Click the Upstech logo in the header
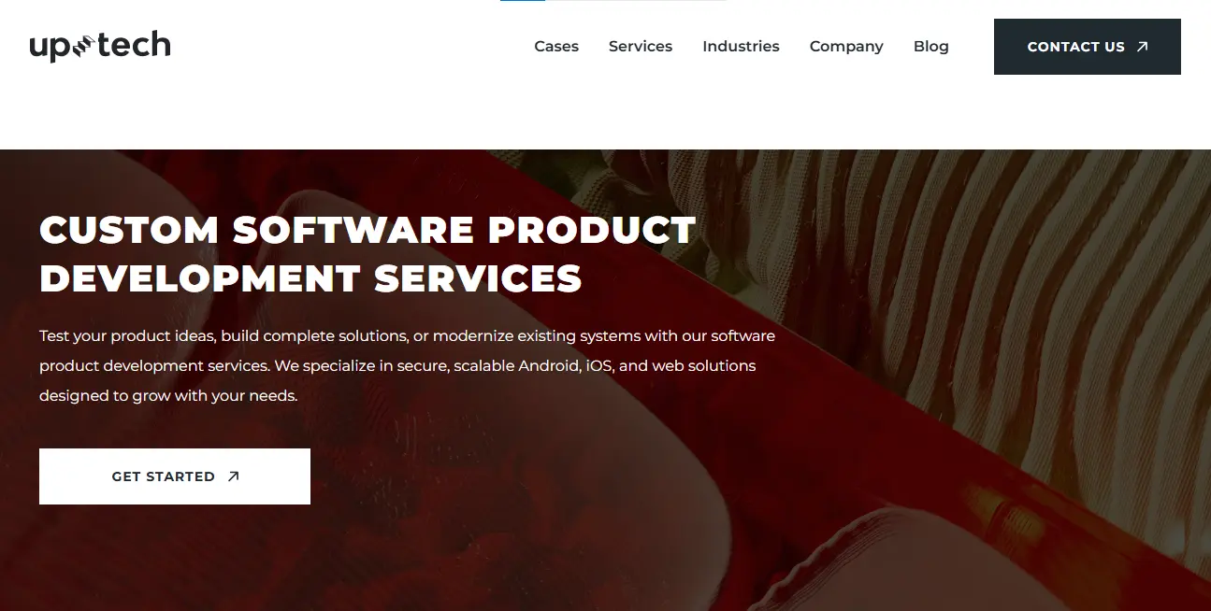The width and height of the screenshot is (1211, 611). [x=100, y=46]
